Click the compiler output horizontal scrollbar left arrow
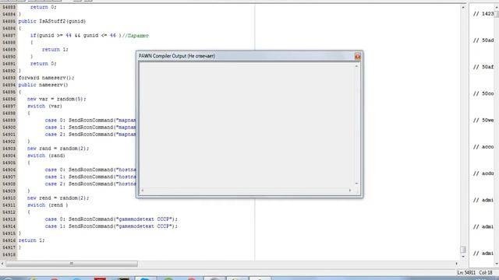Viewport: 499px width, 280px height. [x=142, y=191]
